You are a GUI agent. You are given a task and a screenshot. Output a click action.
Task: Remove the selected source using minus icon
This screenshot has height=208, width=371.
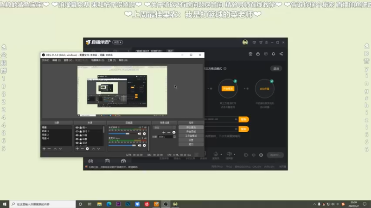coord(82,149)
